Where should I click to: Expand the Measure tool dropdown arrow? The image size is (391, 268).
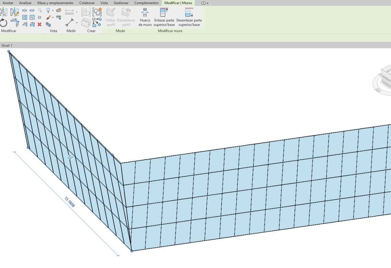76,23
